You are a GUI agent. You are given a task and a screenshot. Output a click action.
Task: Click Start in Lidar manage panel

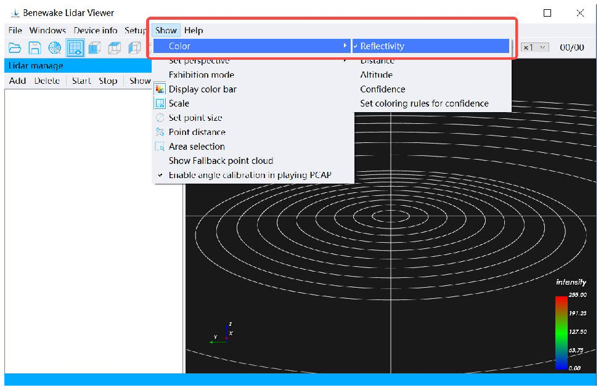tap(81, 81)
